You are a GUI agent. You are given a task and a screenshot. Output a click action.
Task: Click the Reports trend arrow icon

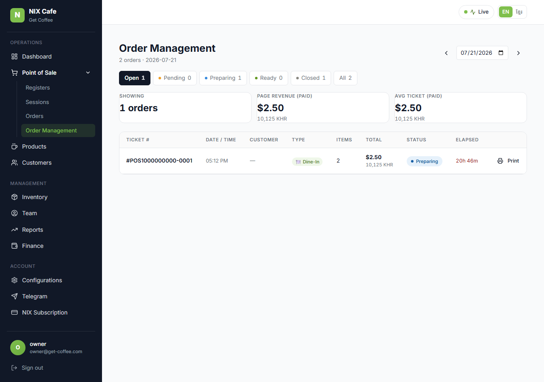[x=14, y=230]
